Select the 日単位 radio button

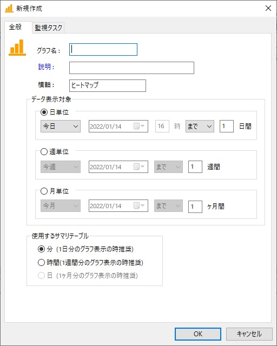click(44, 112)
